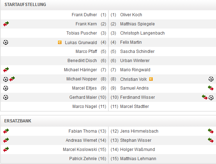Click the captain badge next to Christian Volk
Viewport: 216px width, 164px height.
[151, 79]
